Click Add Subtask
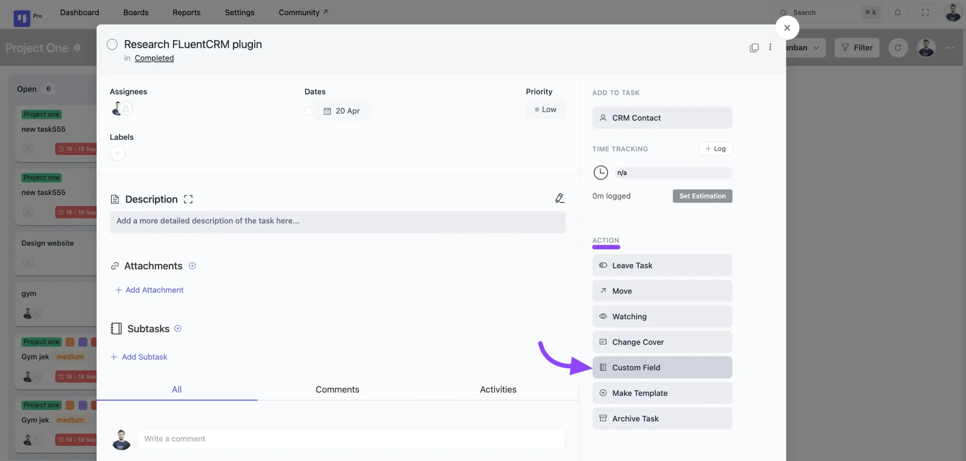The image size is (966, 461). 139,357
